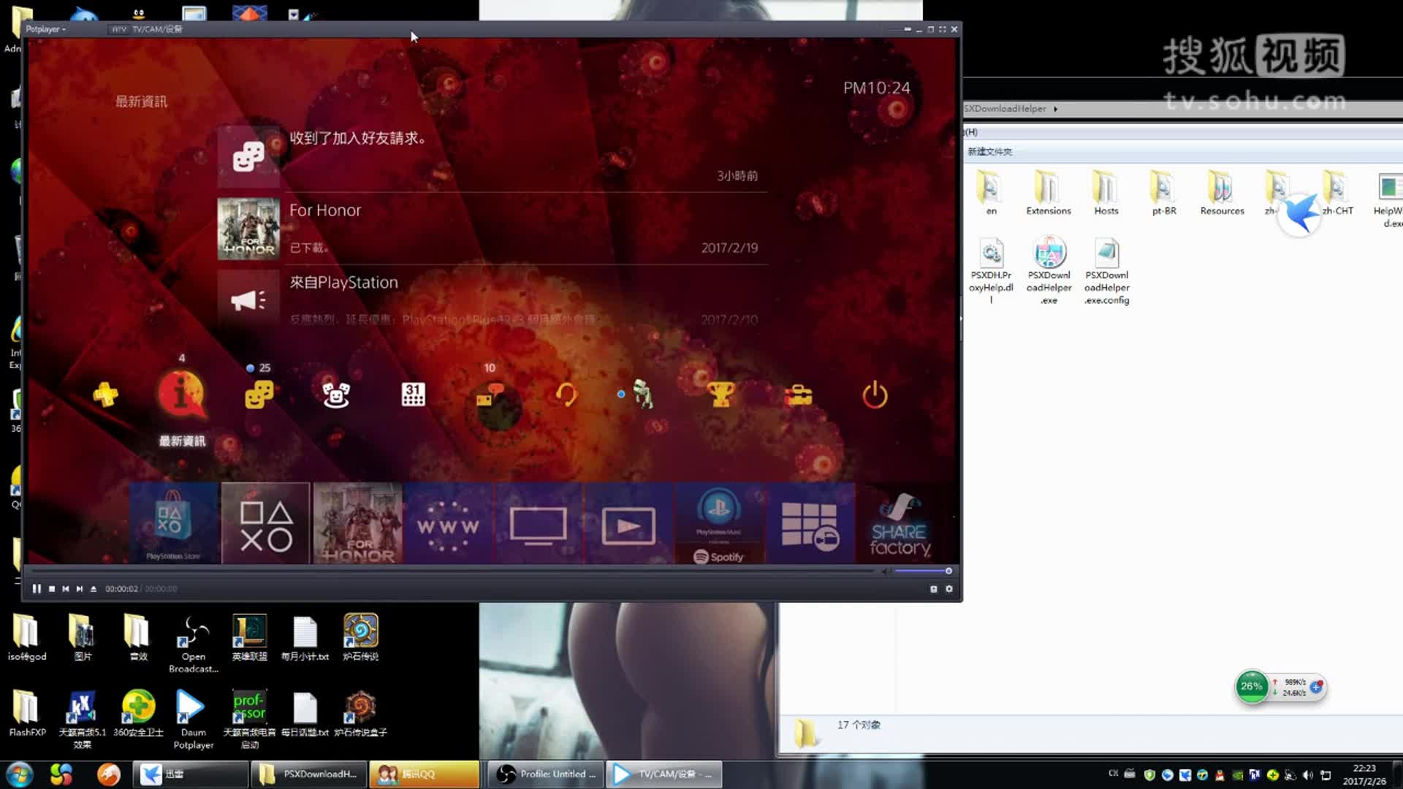
Task: Open PotPlayer preferences via gear icon
Action: (948, 588)
